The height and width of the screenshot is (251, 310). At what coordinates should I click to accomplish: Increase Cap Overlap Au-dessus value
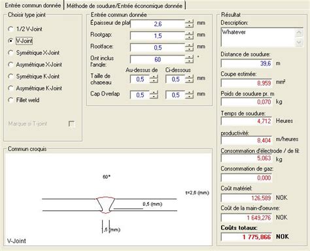pos(154,93)
